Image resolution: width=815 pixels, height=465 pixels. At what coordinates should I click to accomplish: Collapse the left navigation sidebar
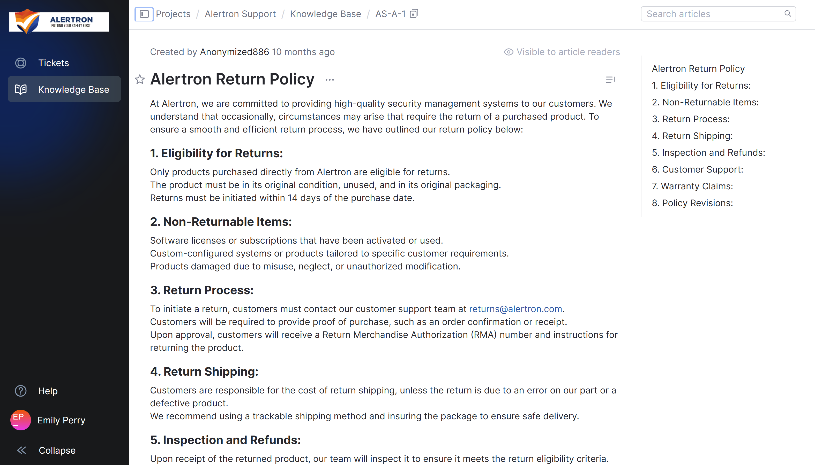57,450
